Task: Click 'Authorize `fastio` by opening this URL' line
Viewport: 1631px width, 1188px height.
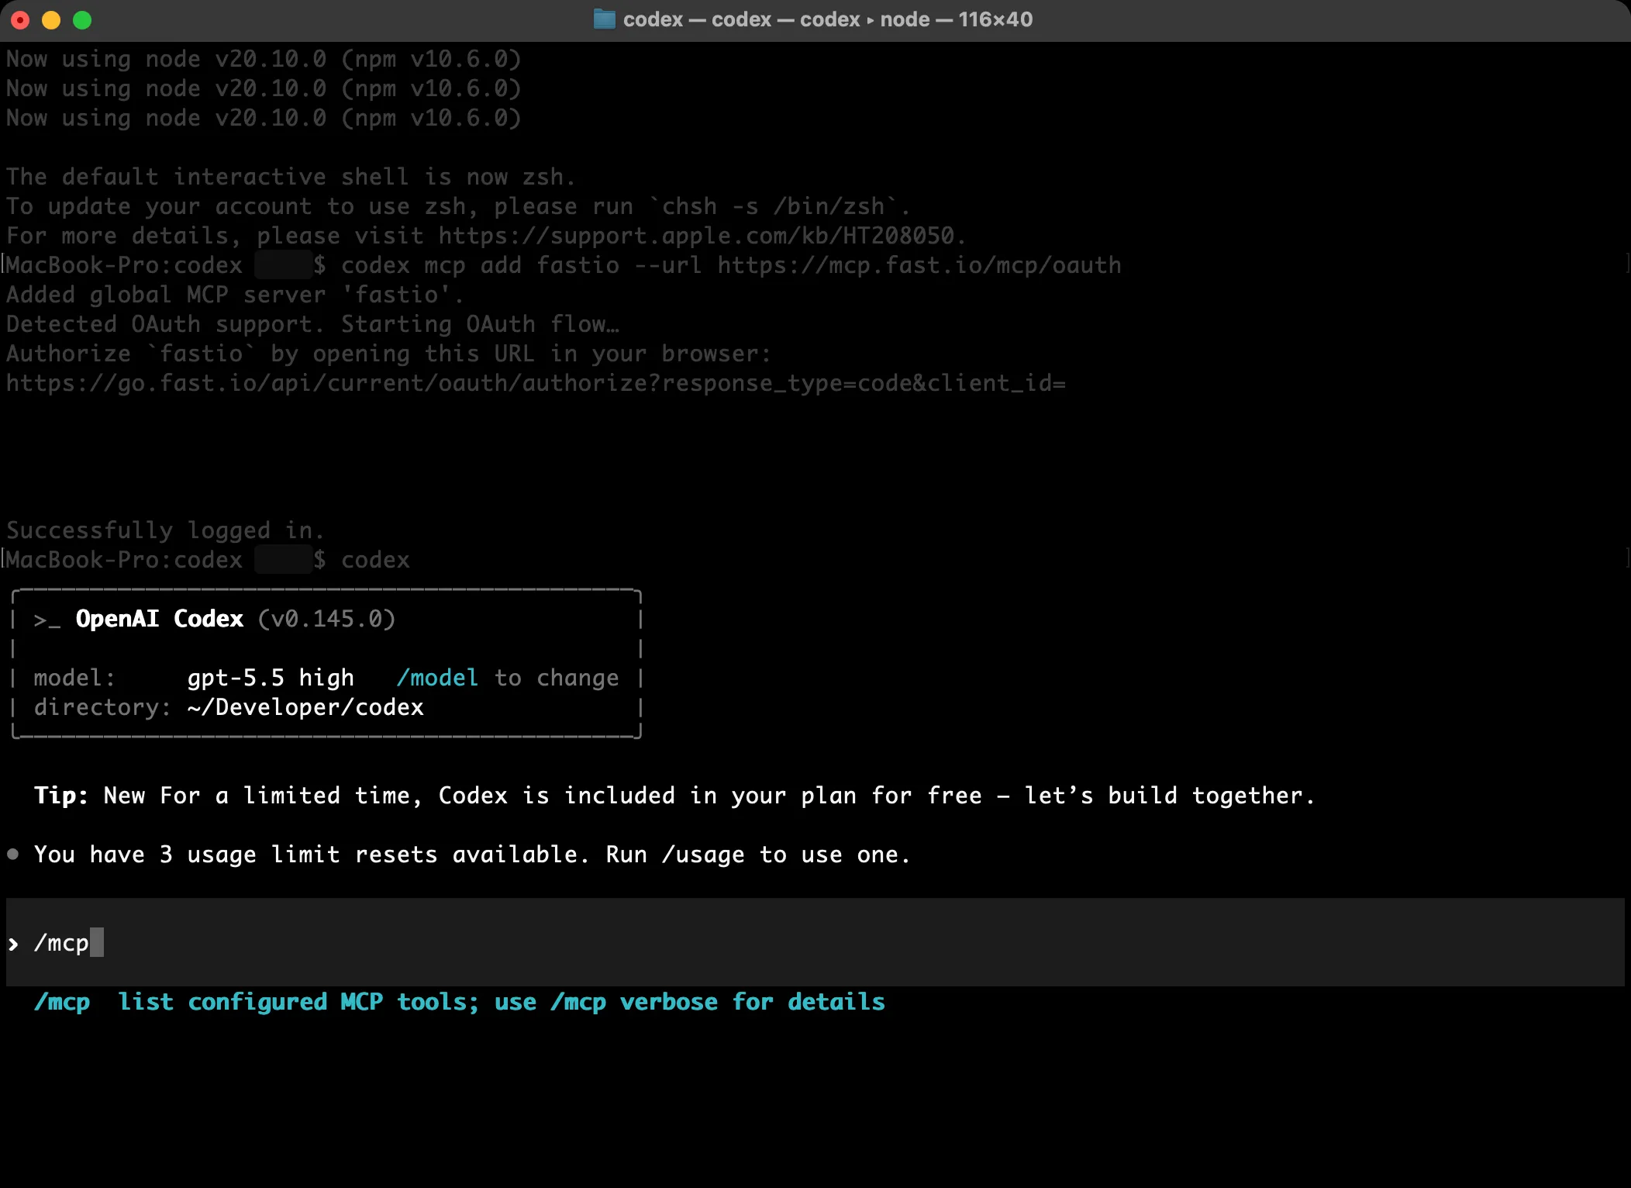Action: point(388,354)
